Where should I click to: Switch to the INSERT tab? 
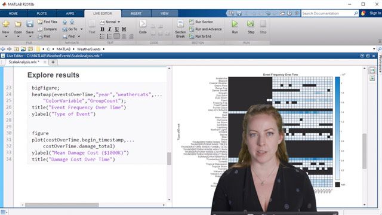136,13
